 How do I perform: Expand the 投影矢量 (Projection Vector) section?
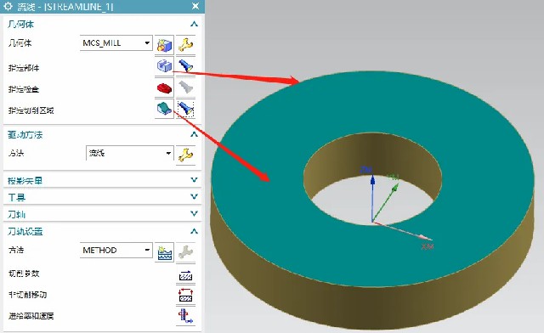(102, 180)
